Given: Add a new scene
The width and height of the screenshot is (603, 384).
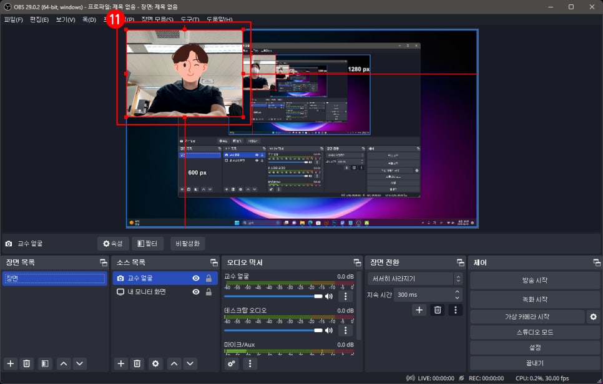Looking at the screenshot, I should [x=11, y=363].
